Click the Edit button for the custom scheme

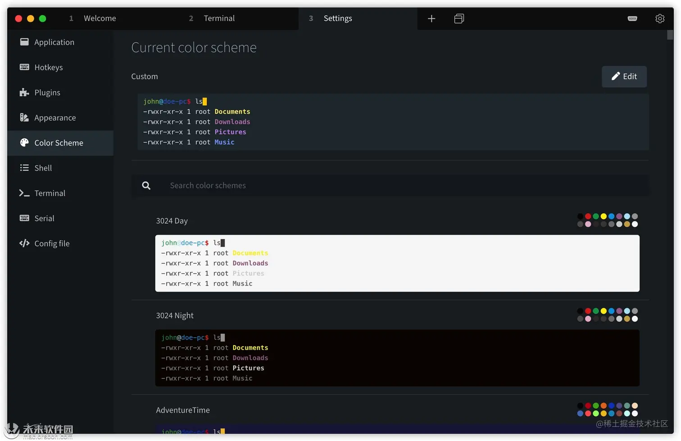tap(624, 76)
